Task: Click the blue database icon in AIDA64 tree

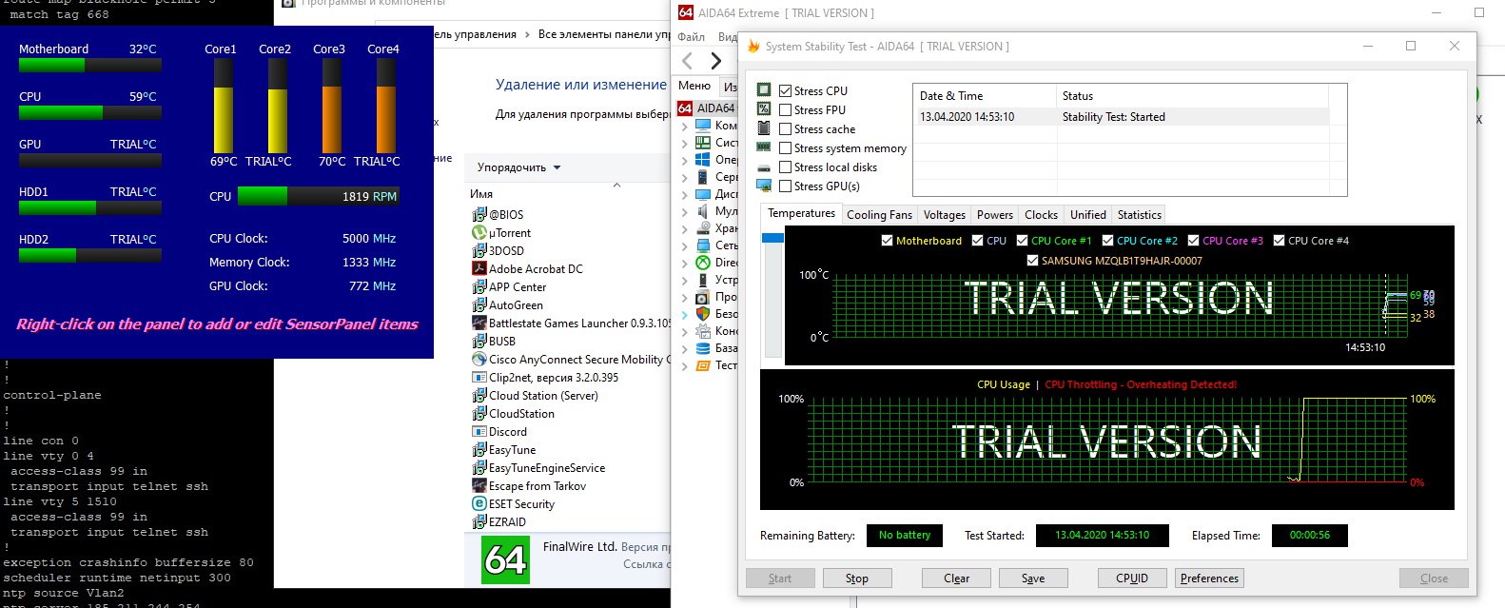Action: tap(703, 347)
